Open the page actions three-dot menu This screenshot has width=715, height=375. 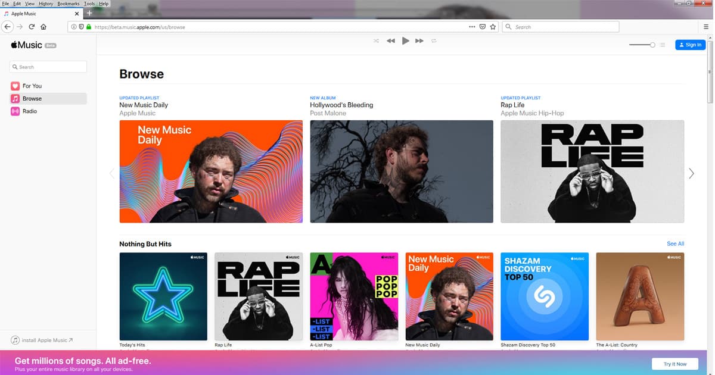point(472,27)
